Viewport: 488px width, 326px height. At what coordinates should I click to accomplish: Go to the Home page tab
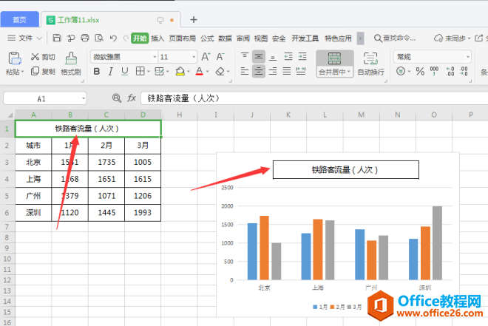pos(20,20)
